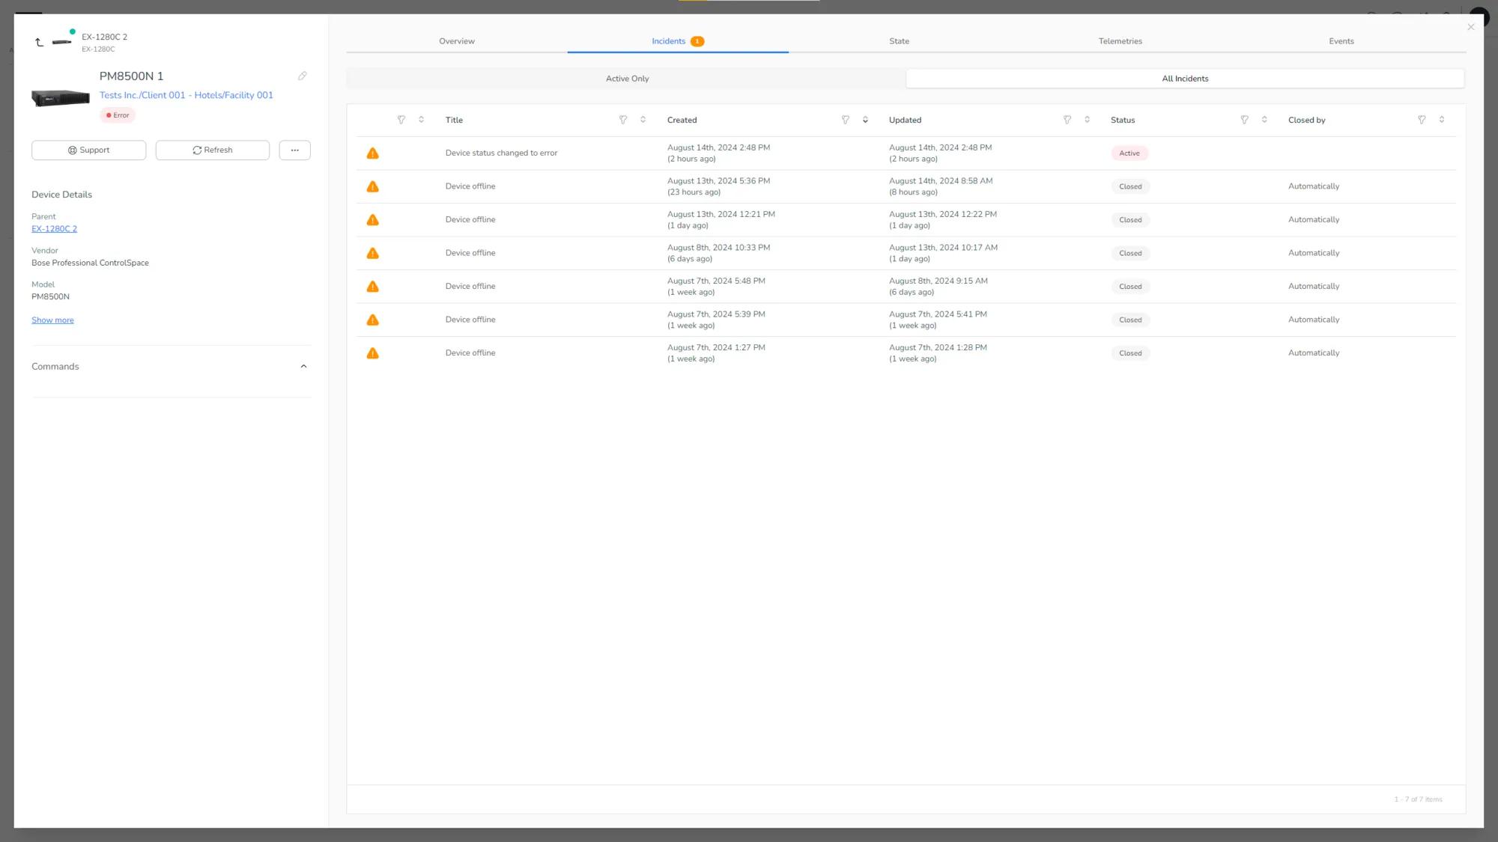Open incident created August 7th 5:48 PM

906,287
